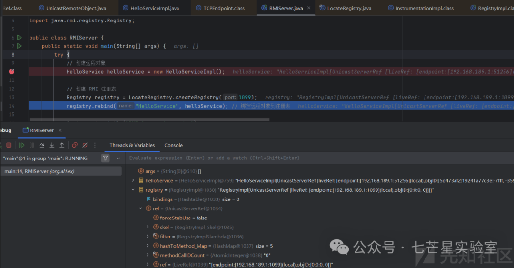
Task: Click the evaluate expression input field
Action: pyautogui.click(x=319, y=158)
